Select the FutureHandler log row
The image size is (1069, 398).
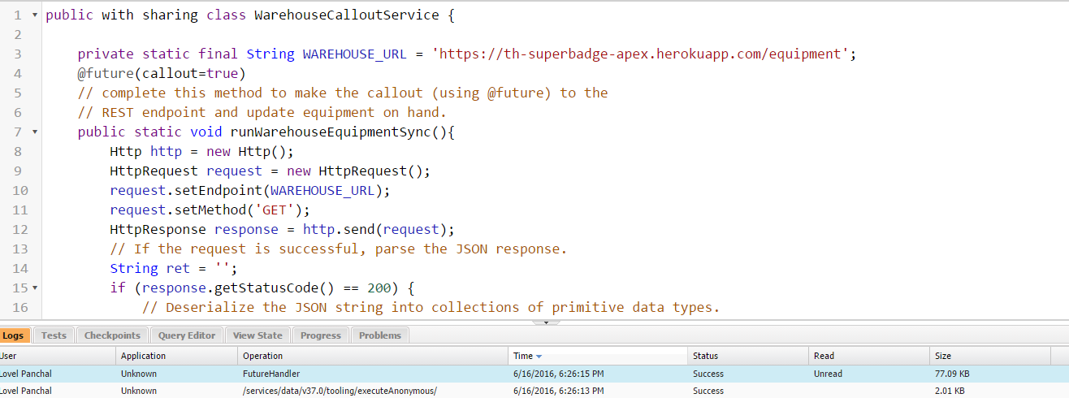coord(271,374)
